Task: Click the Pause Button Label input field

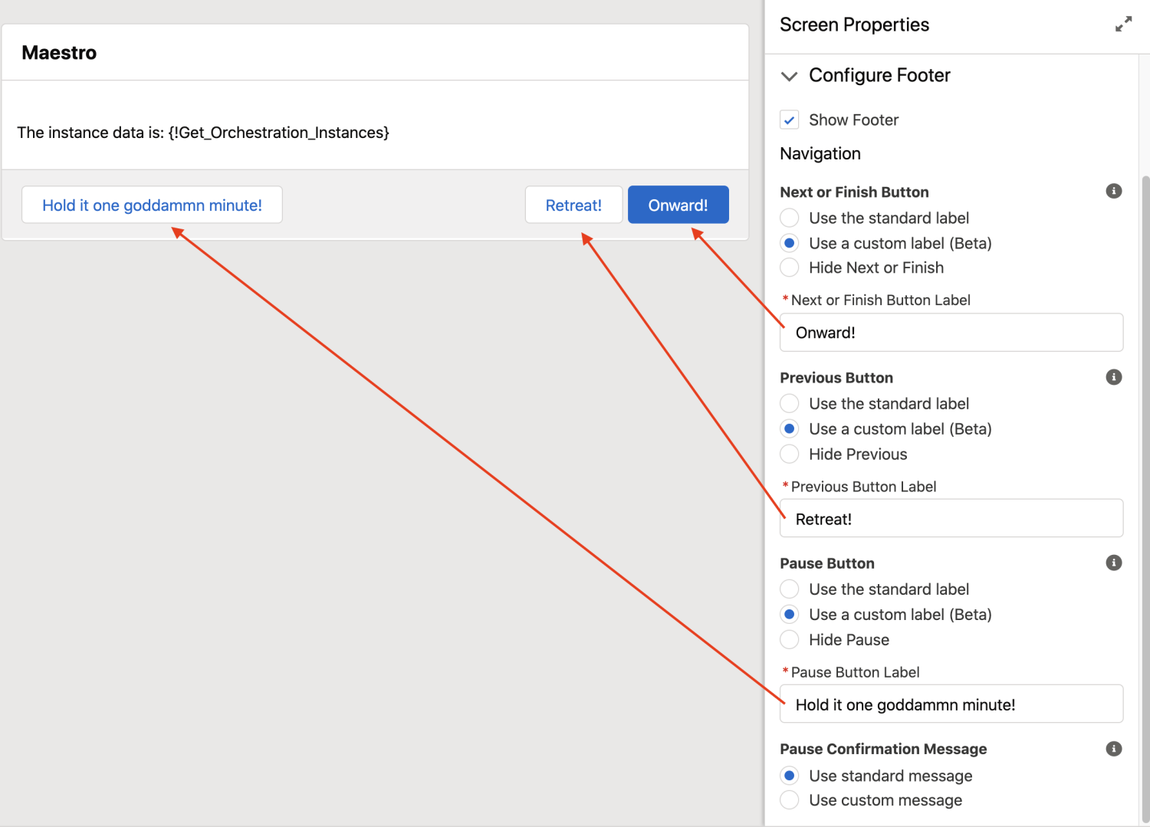Action: click(951, 704)
